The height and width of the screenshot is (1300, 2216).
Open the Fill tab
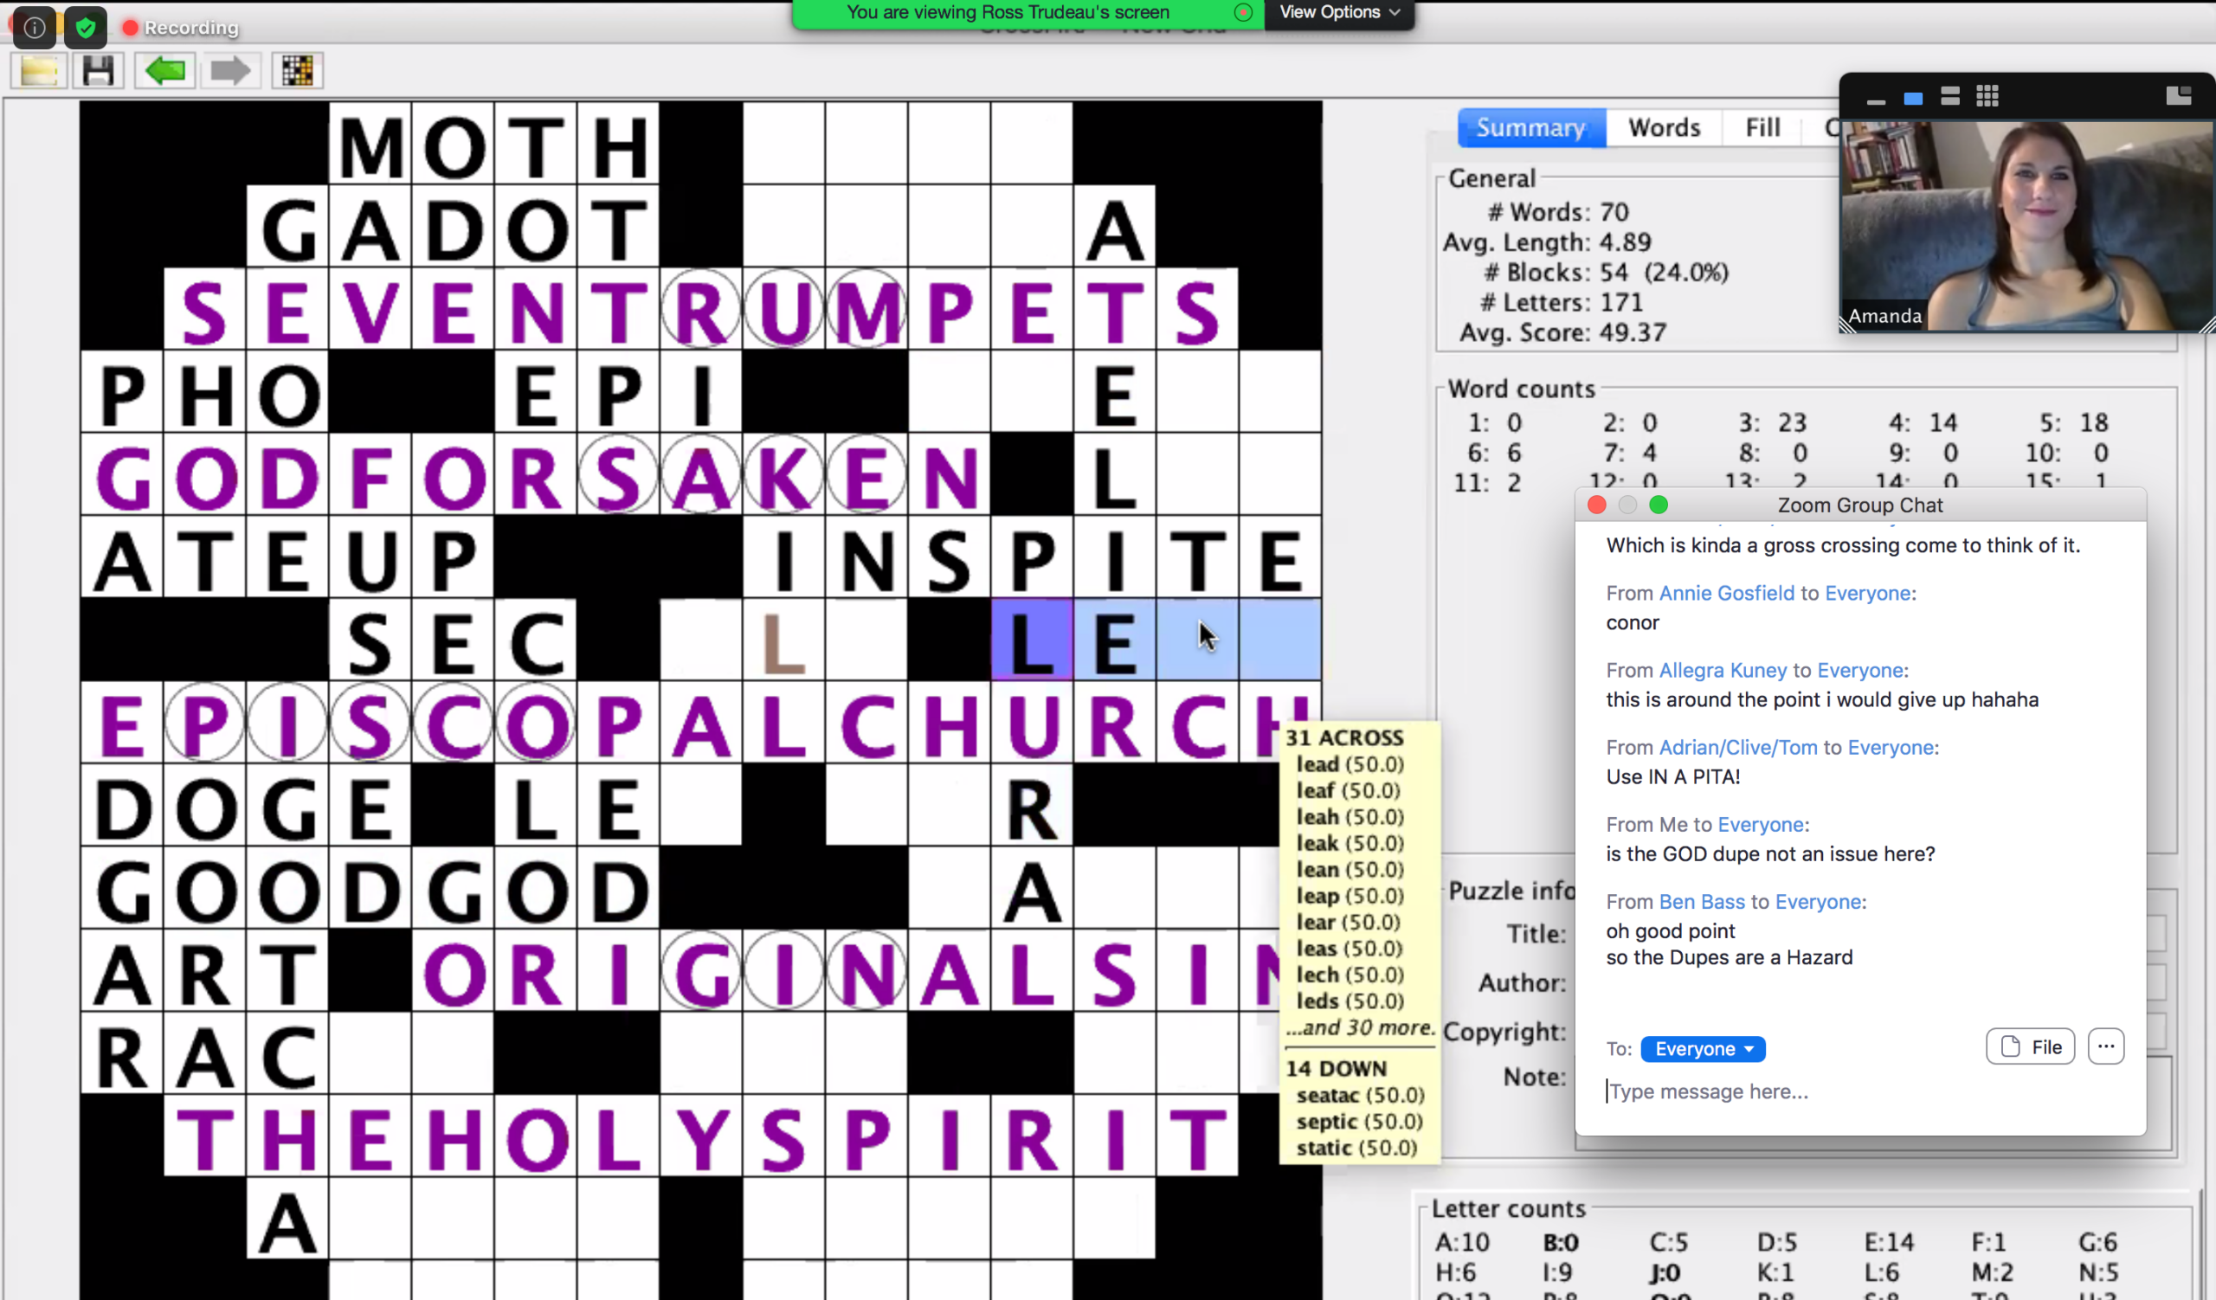pos(1762,127)
